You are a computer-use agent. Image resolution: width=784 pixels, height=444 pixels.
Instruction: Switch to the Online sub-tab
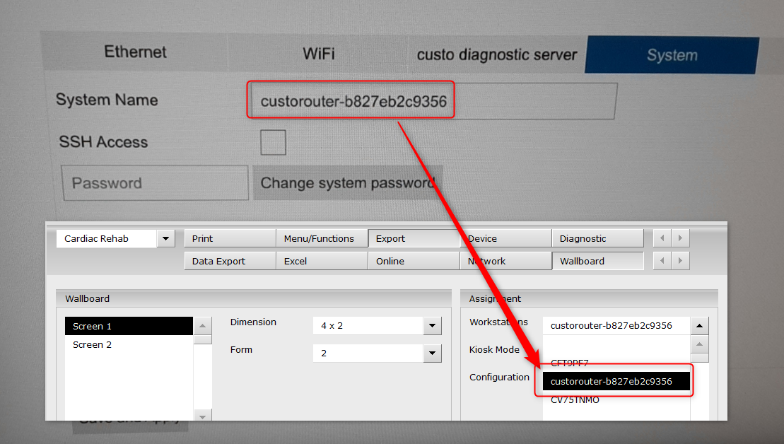click(x=414, y=261)
